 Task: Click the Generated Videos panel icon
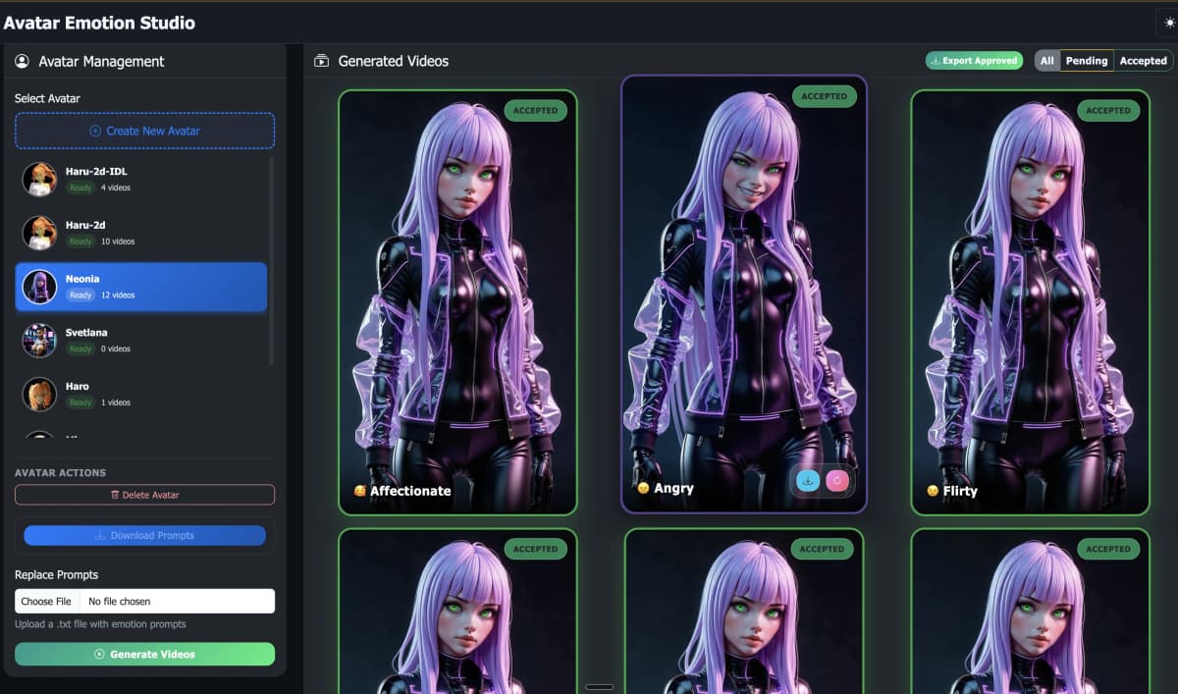click(x=322, y=61)
